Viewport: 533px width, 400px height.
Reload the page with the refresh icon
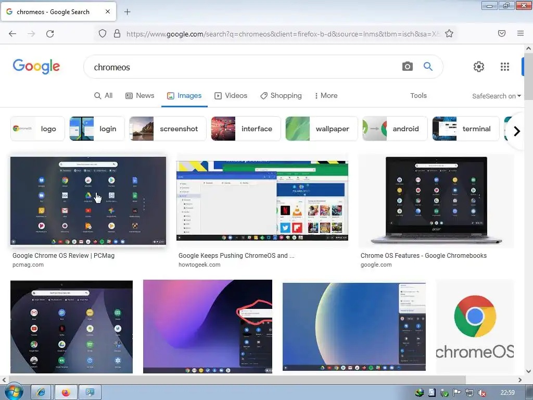pos(50,34)
